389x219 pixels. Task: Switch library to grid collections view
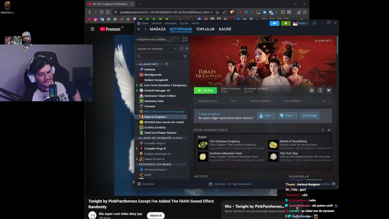click(x=185, y=40)
